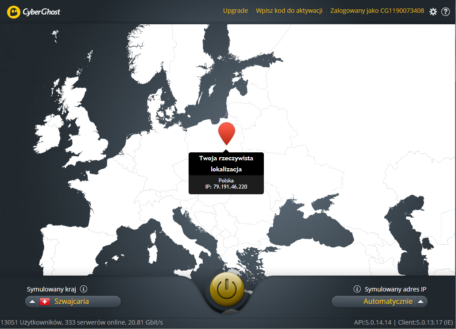Image resolution: width=456 pixels, height=329 pixels.
Task: Click the info icon beside Symulowany adres IP
Action: [357, 289]
